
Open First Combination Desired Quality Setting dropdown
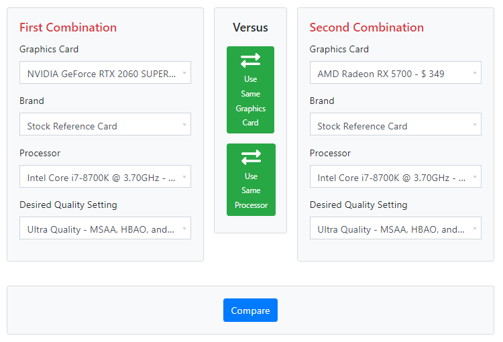pyautogui.click(x=105, y=228)
